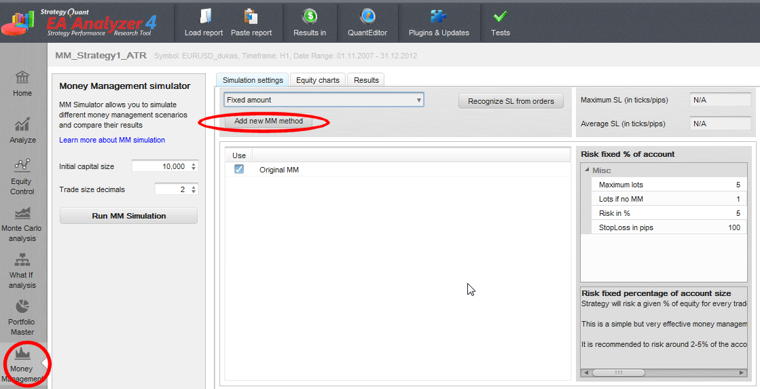This screenshot has height=389, width=760.
Task: Toggle the Original MM use checkbox
Action: (239, 169)
